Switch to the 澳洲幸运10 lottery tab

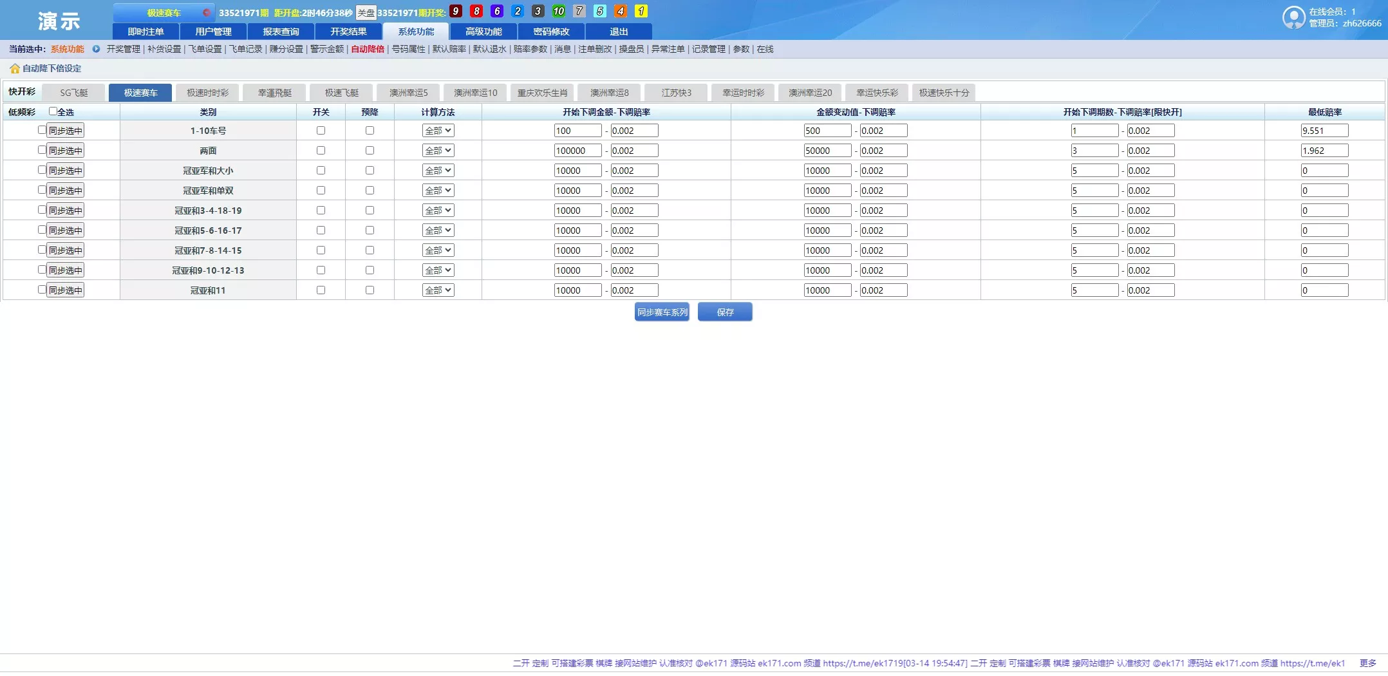click(x=475, y=93)
